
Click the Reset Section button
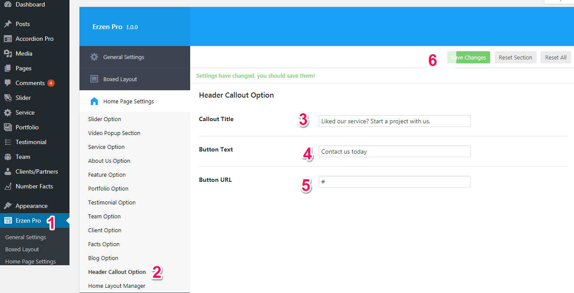pos(515,57)
